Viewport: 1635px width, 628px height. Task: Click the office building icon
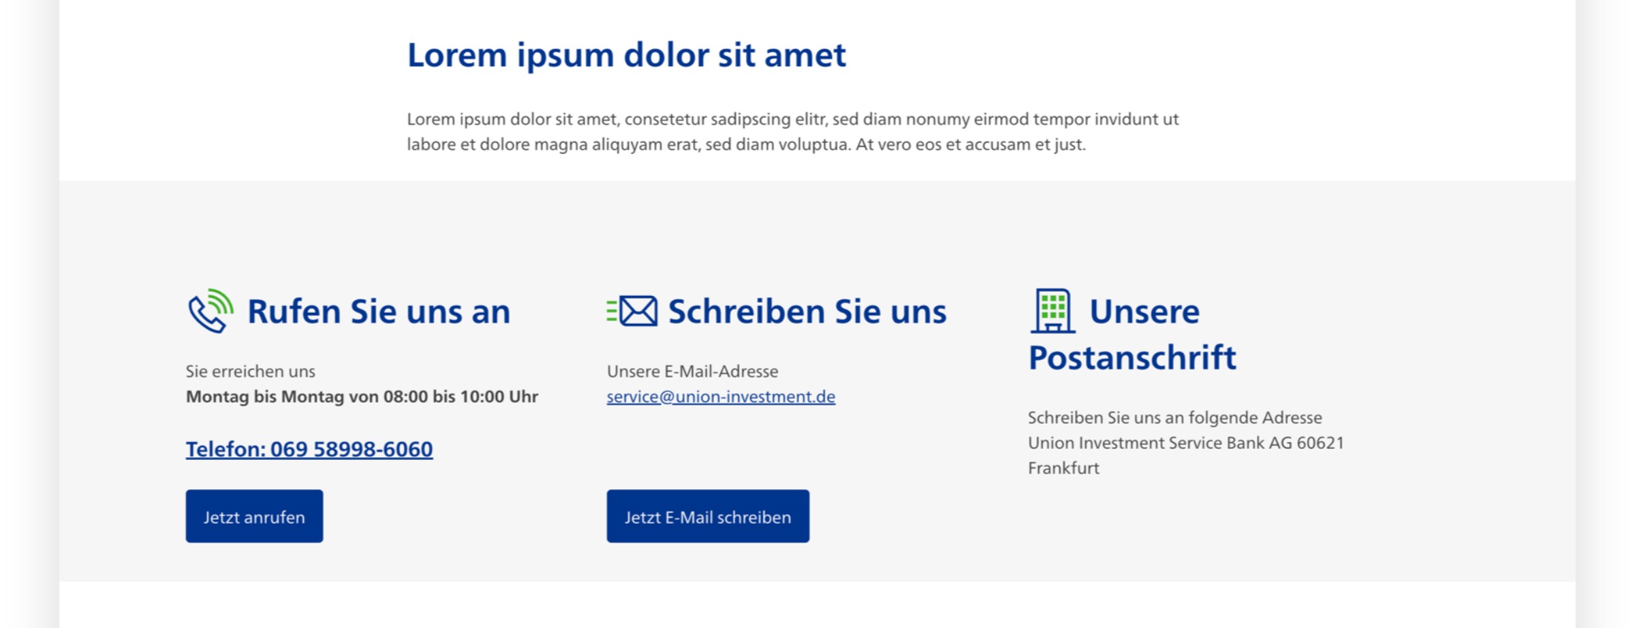pos(1053,311)
